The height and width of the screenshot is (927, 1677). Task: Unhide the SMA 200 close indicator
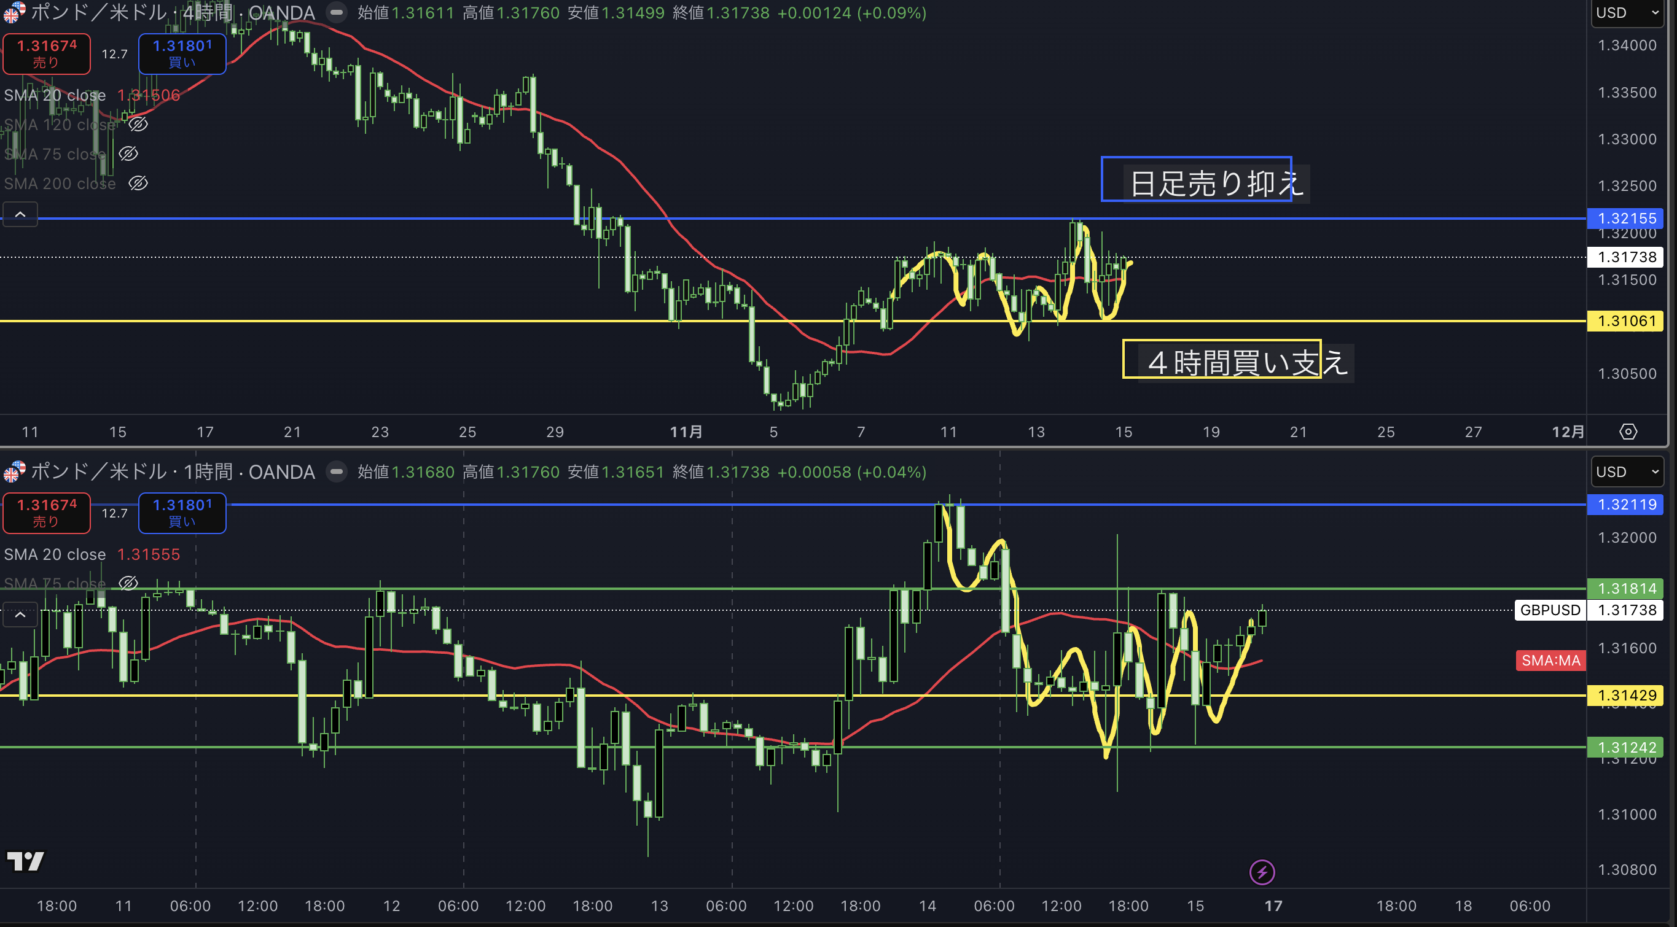tap(138, 184)
